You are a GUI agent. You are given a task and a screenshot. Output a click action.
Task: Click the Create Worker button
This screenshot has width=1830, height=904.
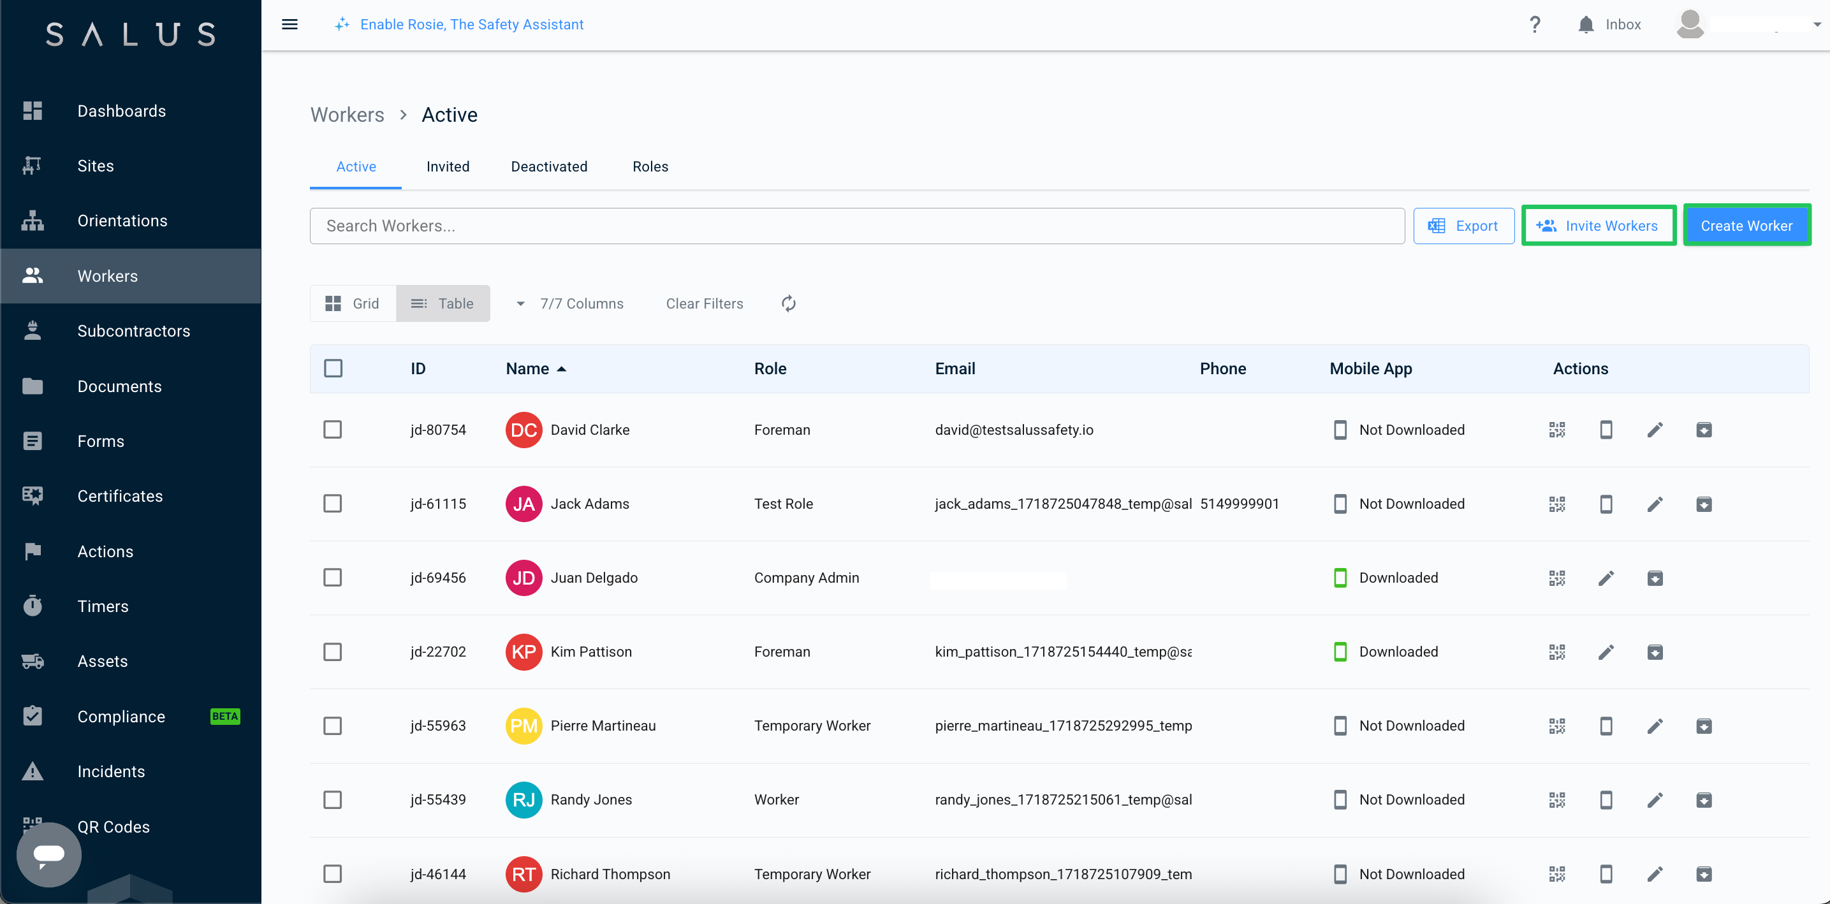coord(1746,226)
